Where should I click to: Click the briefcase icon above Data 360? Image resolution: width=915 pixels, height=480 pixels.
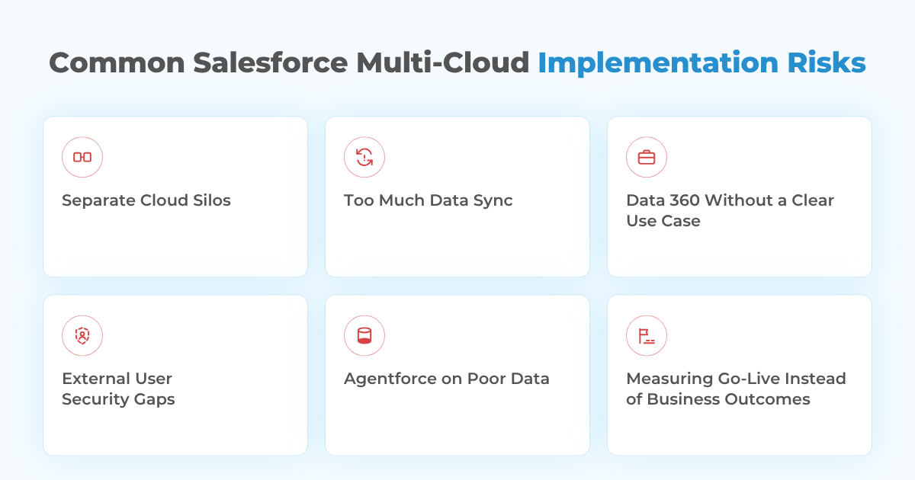pyautogui.click(x=647, y=157)
